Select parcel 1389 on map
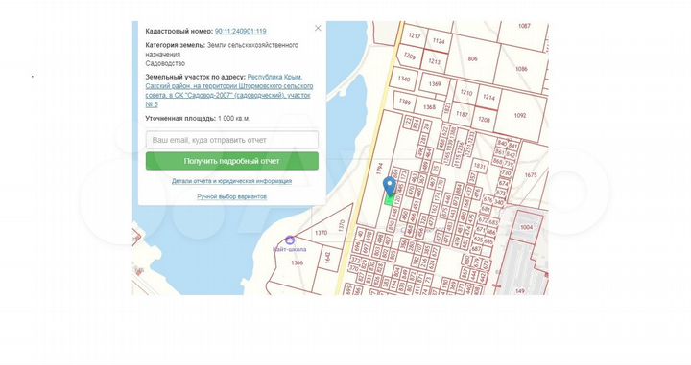Image resolution: width=691 pixels, height=365 pixels. (405, 102)
